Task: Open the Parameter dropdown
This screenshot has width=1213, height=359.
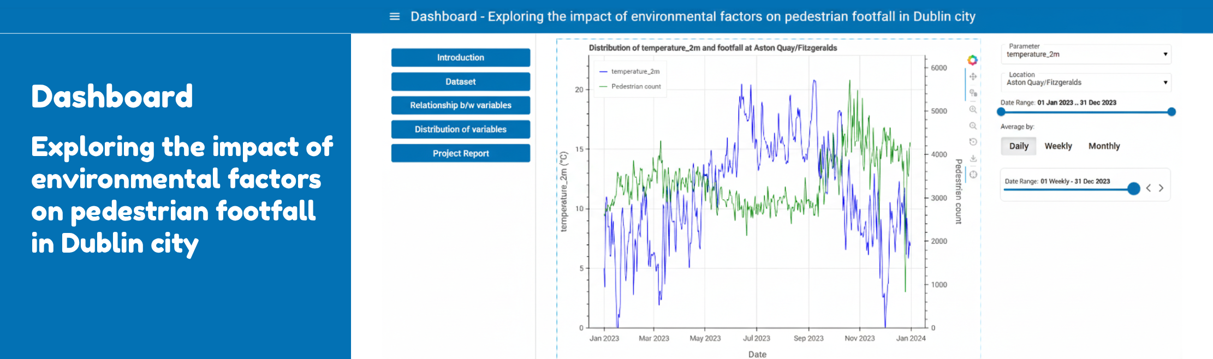Action: [x=1086, y=54]
